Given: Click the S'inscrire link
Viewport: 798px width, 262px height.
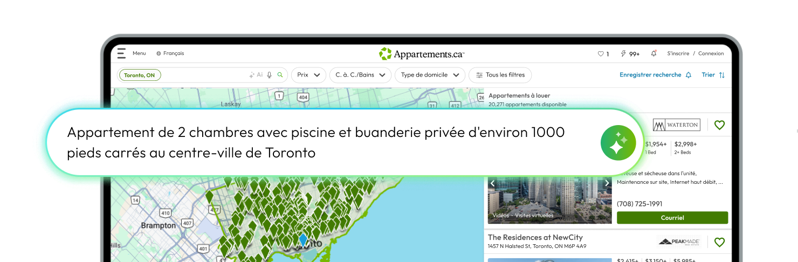Looking at the screenshot, I should pyautogui.click(x=678, y=53).
